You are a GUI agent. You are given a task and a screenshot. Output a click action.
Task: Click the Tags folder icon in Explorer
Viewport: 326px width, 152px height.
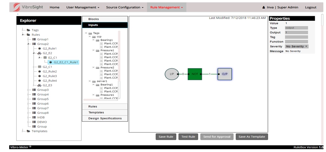pos(28,30)
